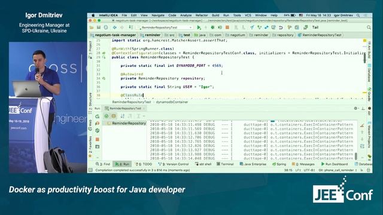Build project with the hammer-arrows icon
Screen dimensions: 383x215
[131, 27]
